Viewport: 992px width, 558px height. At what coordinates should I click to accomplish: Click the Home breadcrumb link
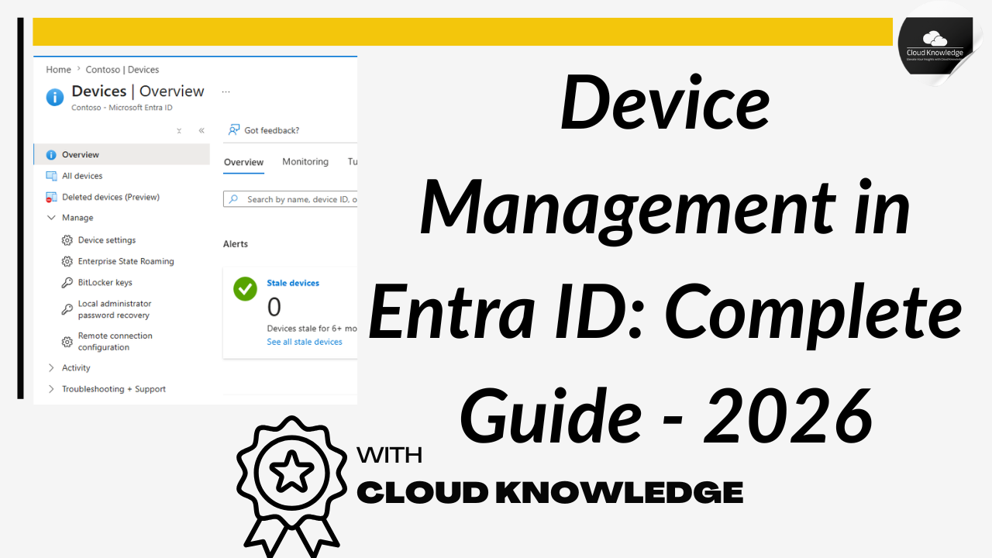tap(58, 70)
